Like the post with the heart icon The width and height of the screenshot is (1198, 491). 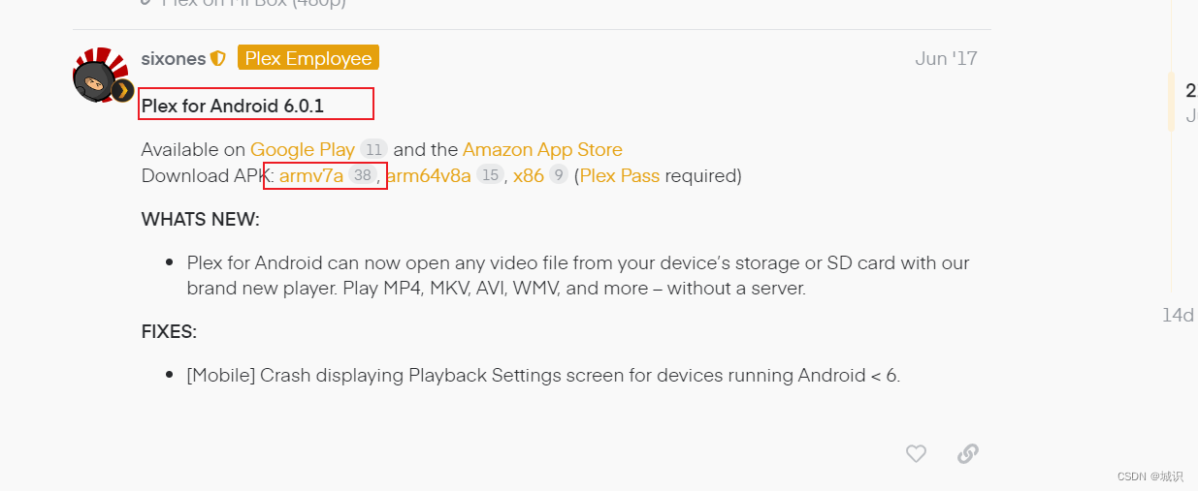coord(916,453)
